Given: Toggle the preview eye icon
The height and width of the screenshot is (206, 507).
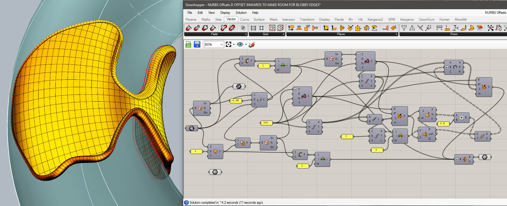Looking at the screenshot, I should (240, 44).
